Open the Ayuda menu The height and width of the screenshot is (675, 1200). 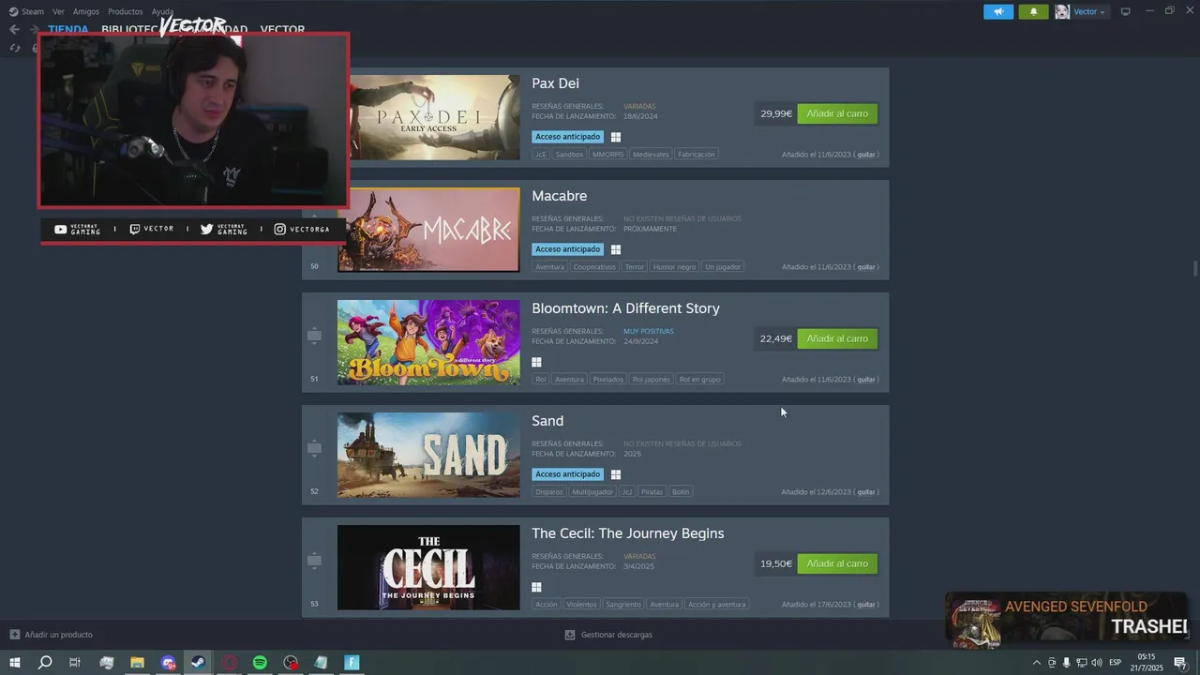coord(162,11)
